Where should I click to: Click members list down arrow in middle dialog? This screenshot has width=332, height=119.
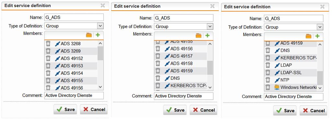click(210, 87)
